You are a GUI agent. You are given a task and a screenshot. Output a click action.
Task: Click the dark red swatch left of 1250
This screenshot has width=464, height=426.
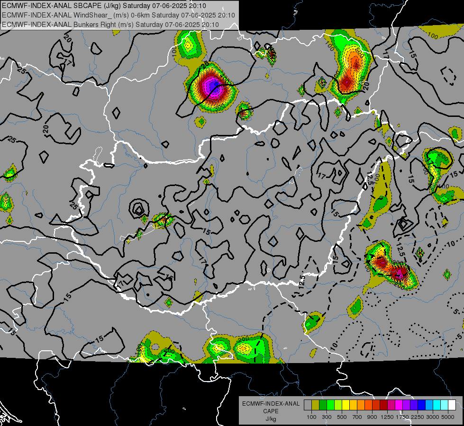(384, 405)
